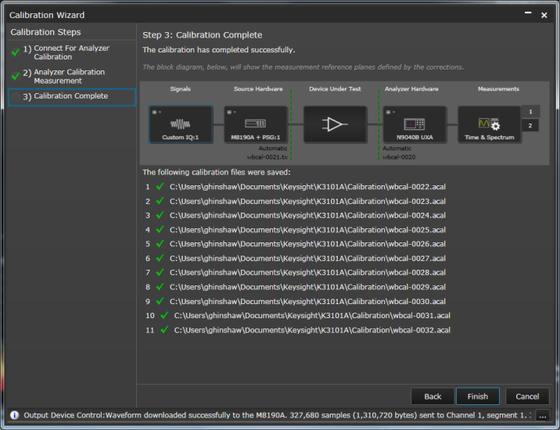This screenshot has height=430, width=560.
Task: Go to step 1 Connect For Analyzer Calibration
Action: tap(71, 52)
